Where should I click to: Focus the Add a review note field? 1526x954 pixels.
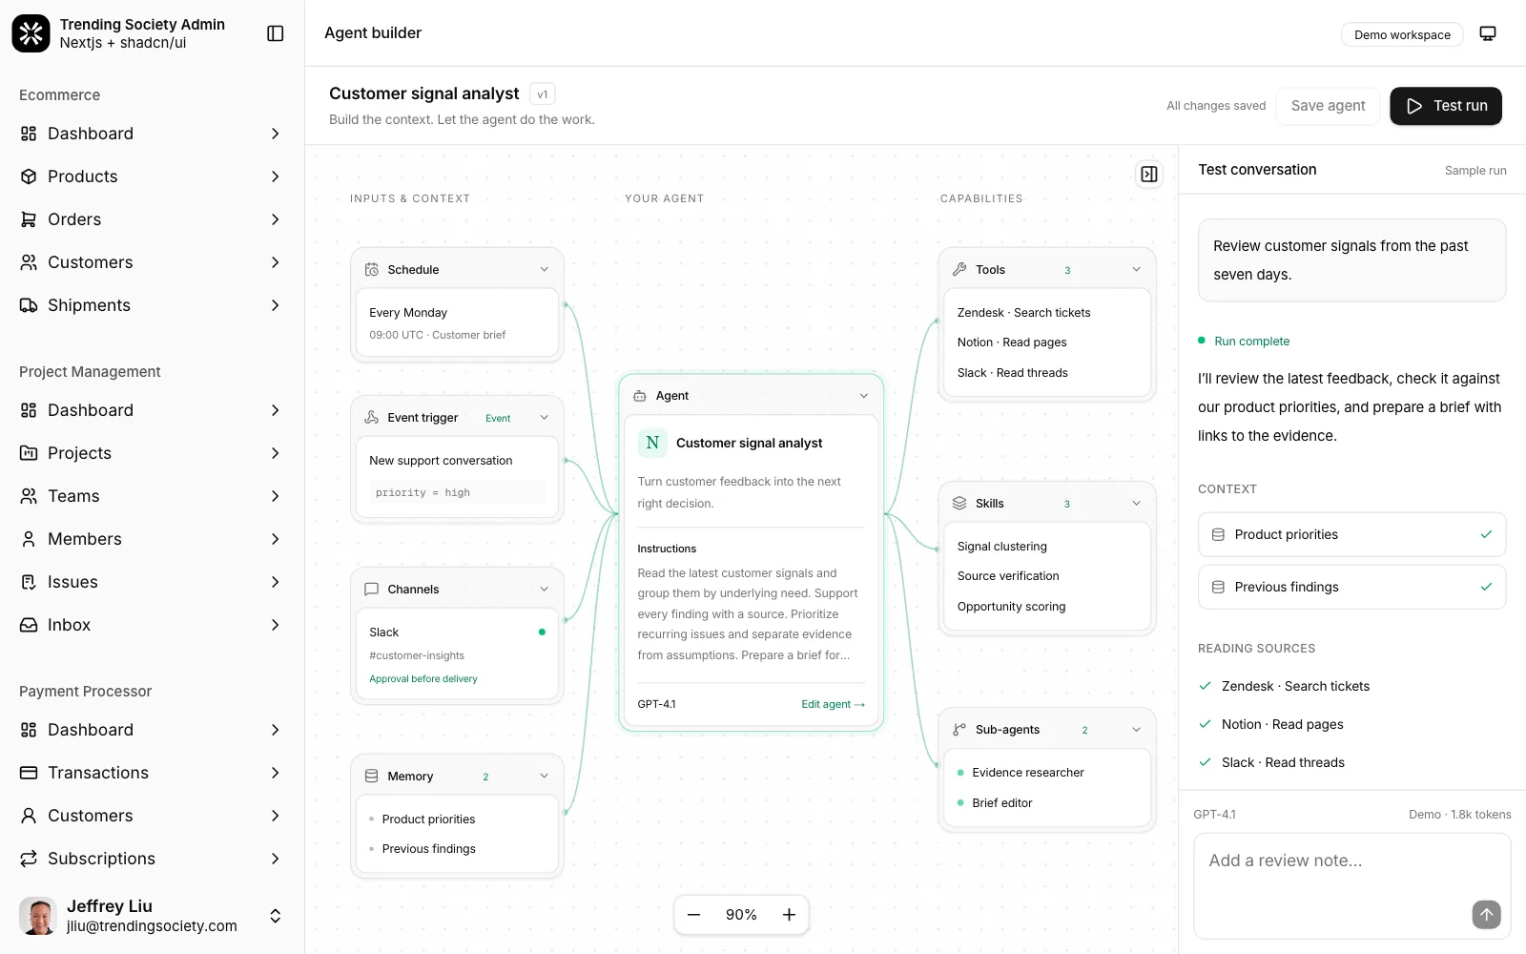1352,886
